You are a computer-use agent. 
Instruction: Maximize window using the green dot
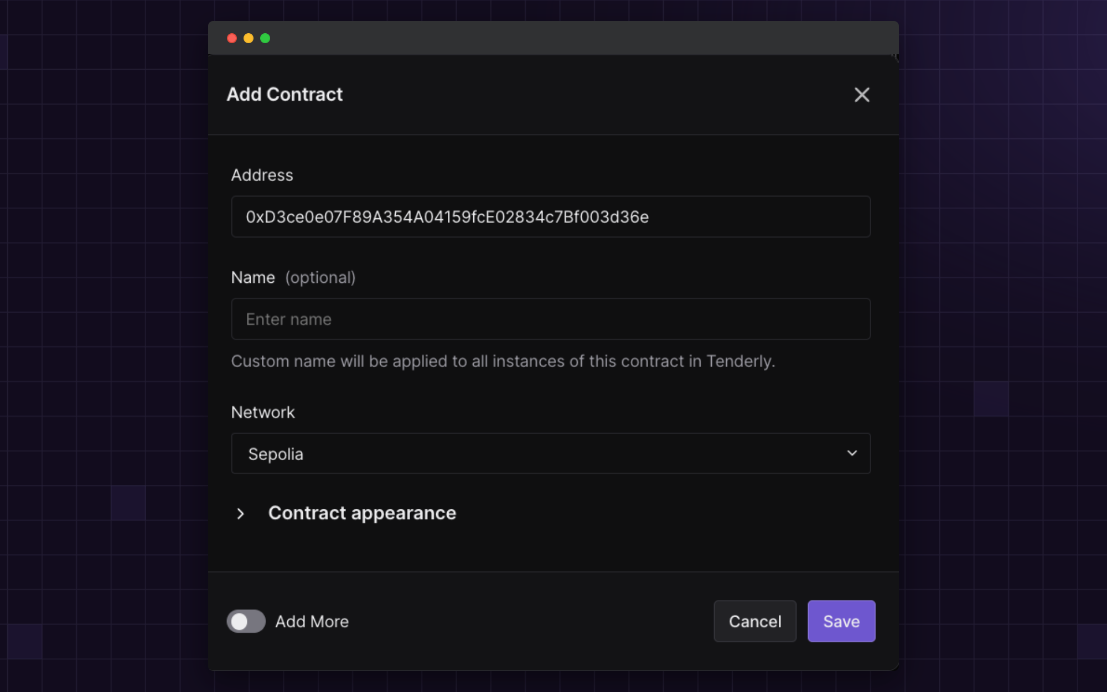pos(265,38)
